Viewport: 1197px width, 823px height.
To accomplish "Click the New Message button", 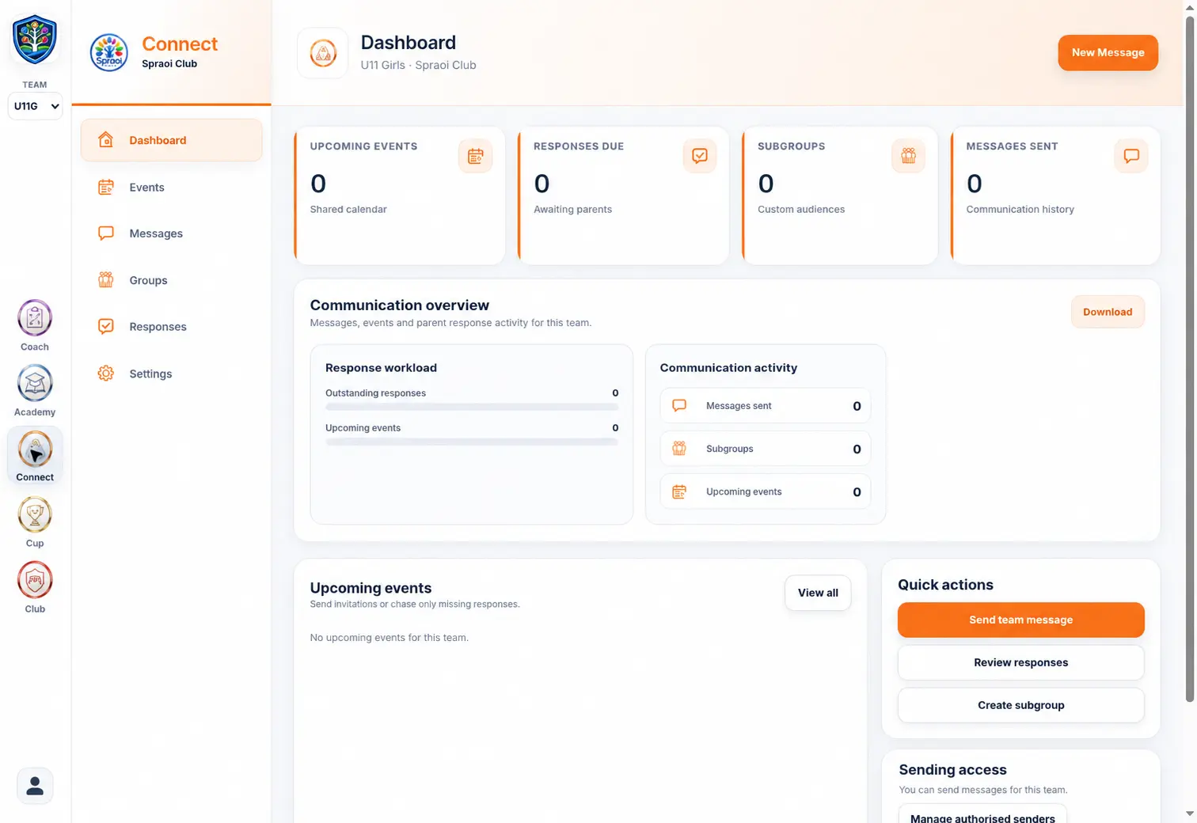I will coord(1108,52).
